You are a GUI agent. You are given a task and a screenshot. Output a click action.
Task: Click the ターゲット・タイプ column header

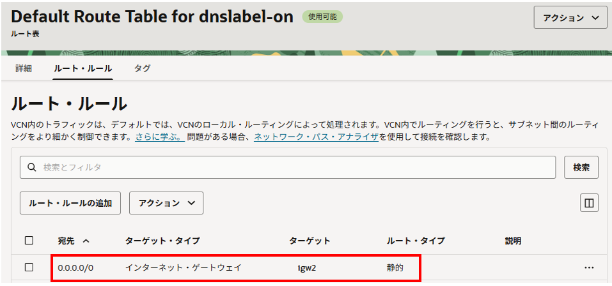(x=162, y=241)
